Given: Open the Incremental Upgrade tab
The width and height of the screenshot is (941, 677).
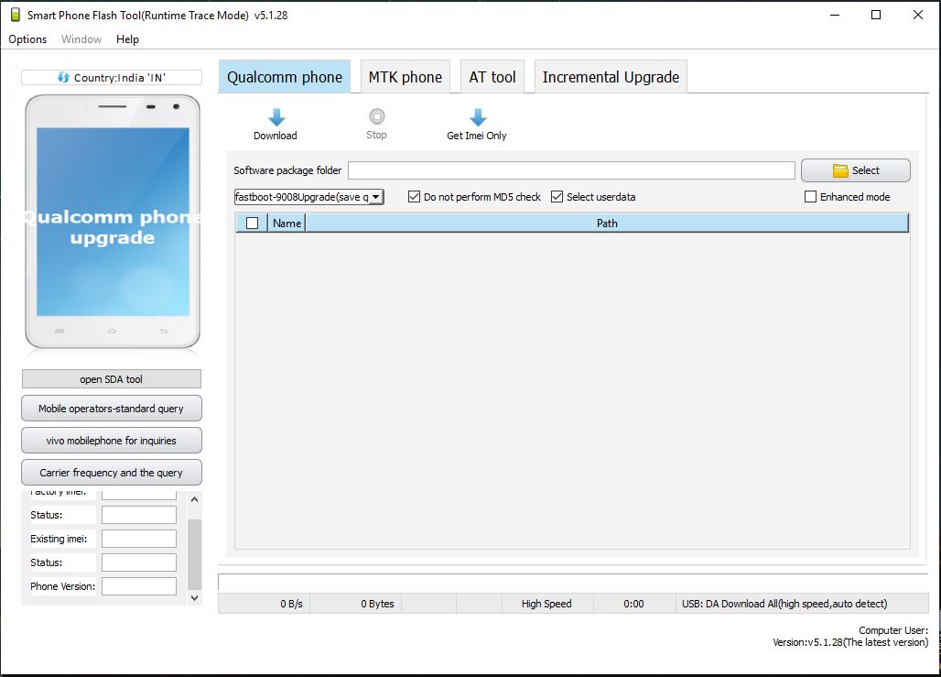Looking at the screenshot, I should pos(611,77).
